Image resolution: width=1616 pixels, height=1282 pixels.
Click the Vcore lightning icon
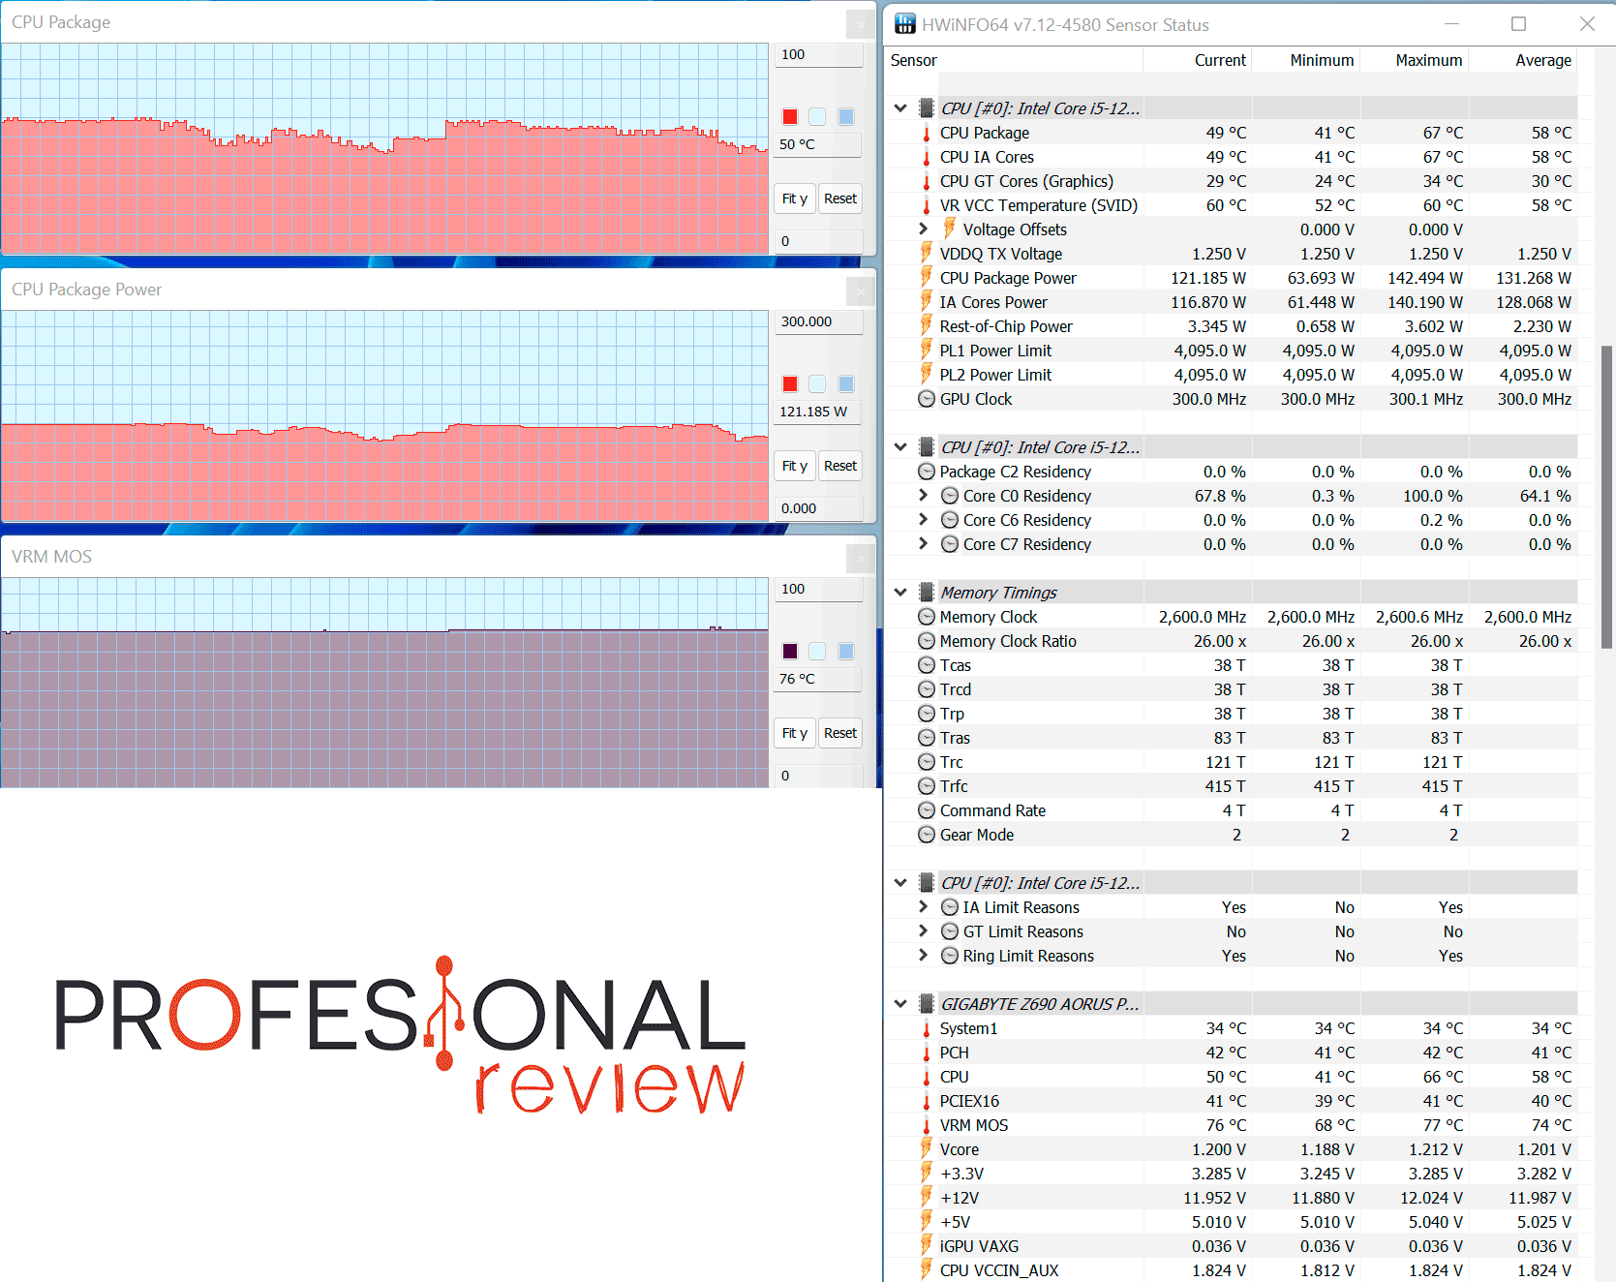click(x=927, y=1148)
